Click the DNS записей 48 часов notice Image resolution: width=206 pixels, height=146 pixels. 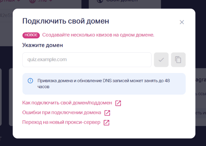104,84
